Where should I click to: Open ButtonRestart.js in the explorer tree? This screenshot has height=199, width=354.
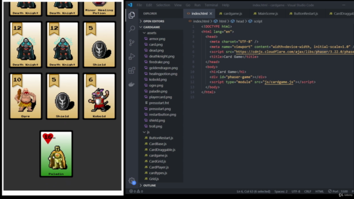[x=161, y=138]
